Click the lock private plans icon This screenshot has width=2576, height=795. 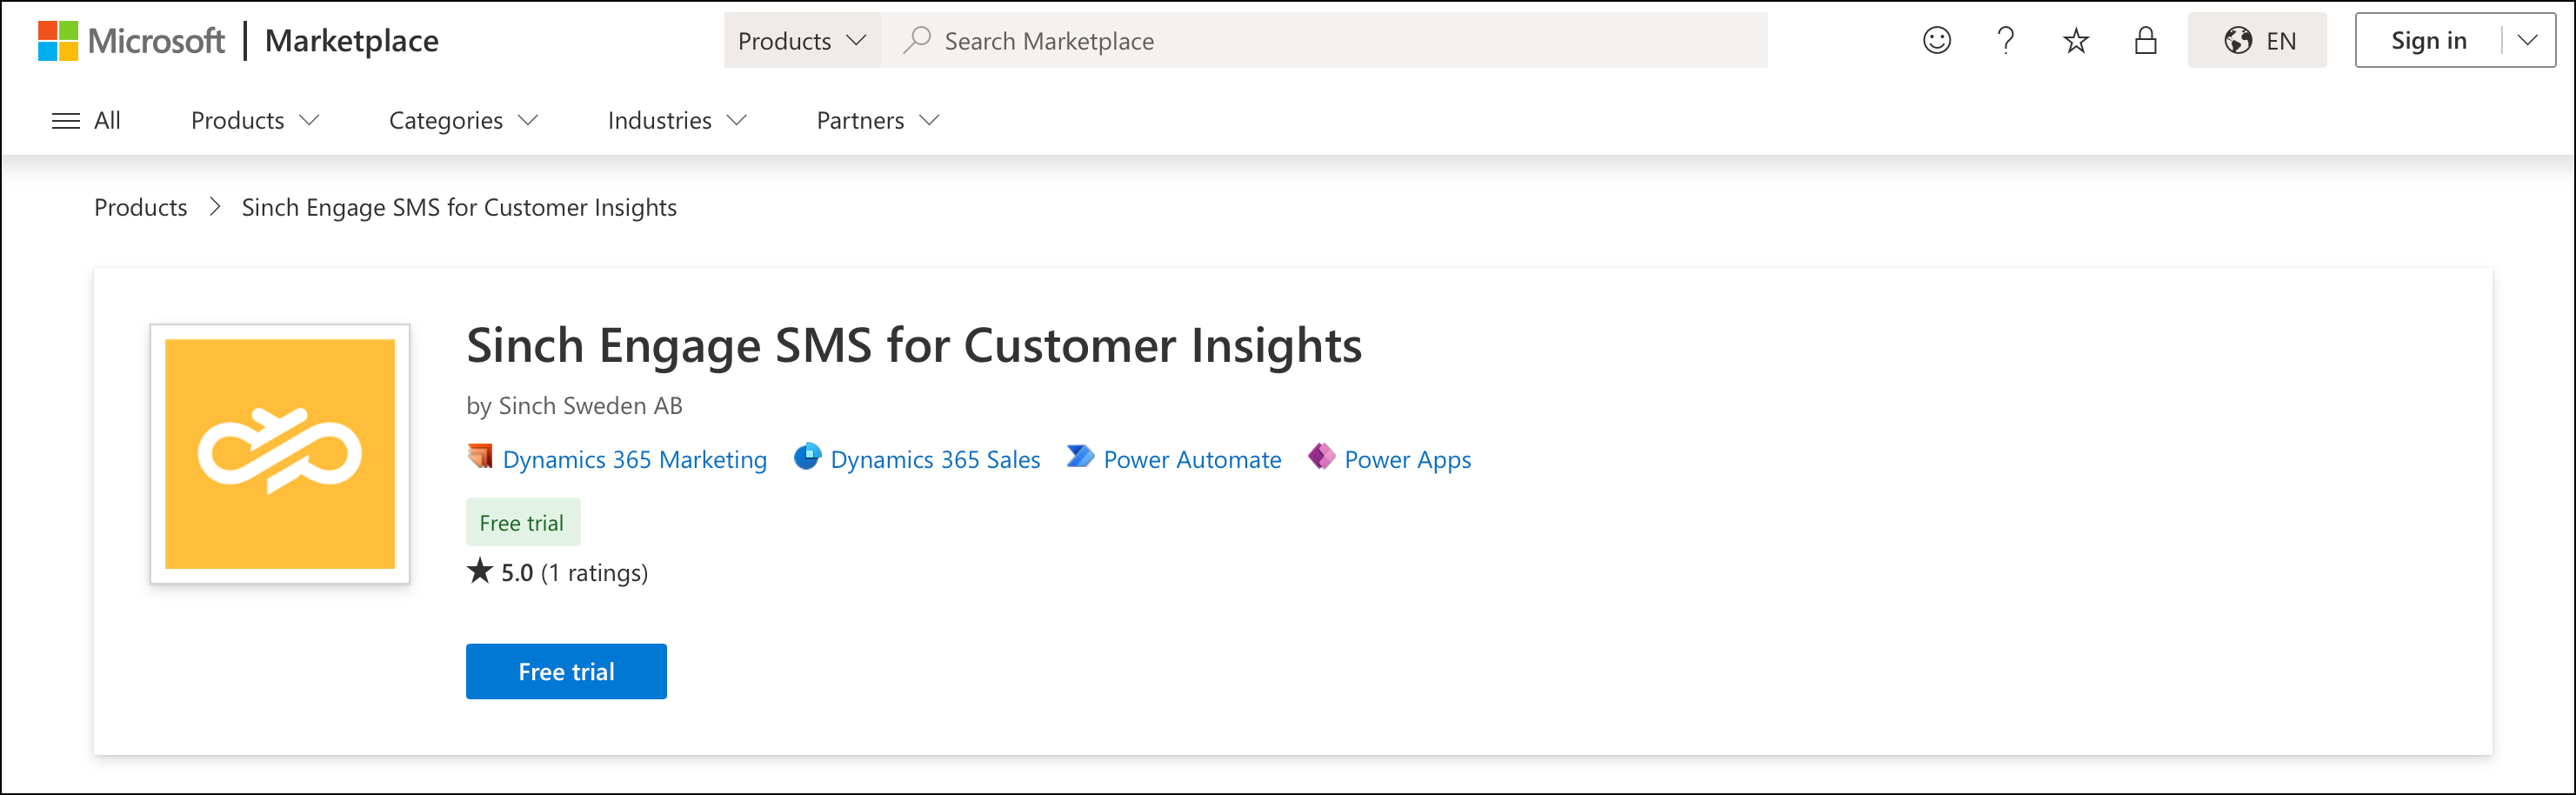pyautogui.click(x=2146, y=41)
